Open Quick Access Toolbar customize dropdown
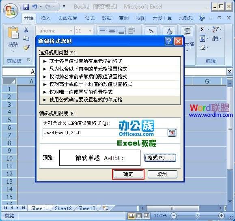 (64, 7)
